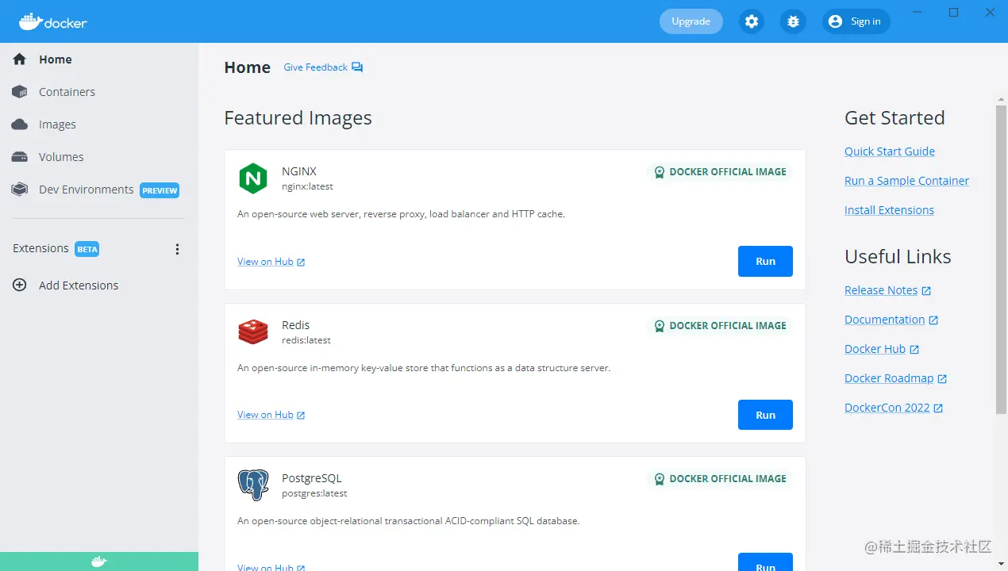The height and width of the screenshot is (571, 1008).
Task: Open NGINX View on Hub link
Action: click(265, 262)
